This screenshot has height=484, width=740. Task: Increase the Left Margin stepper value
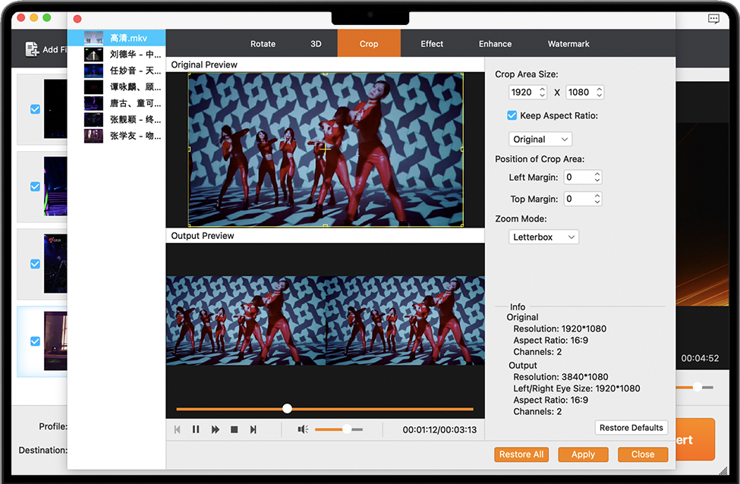(x=597, y=174)
